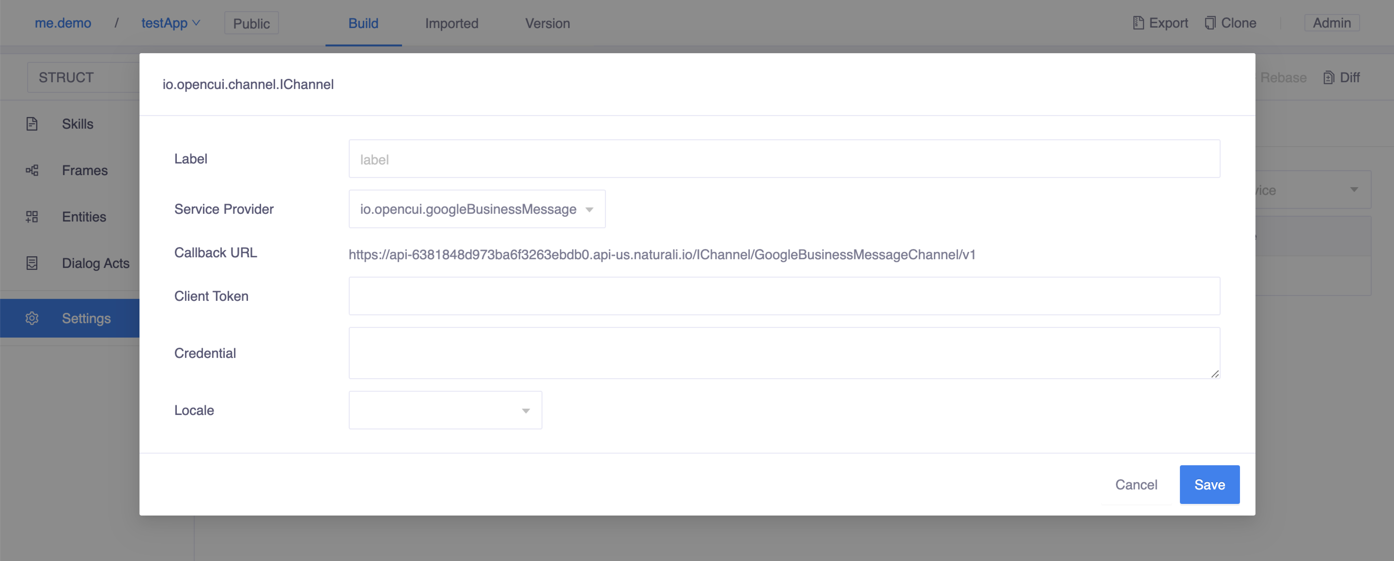
Task: Click the Entities grid icon
Action: 32,217
